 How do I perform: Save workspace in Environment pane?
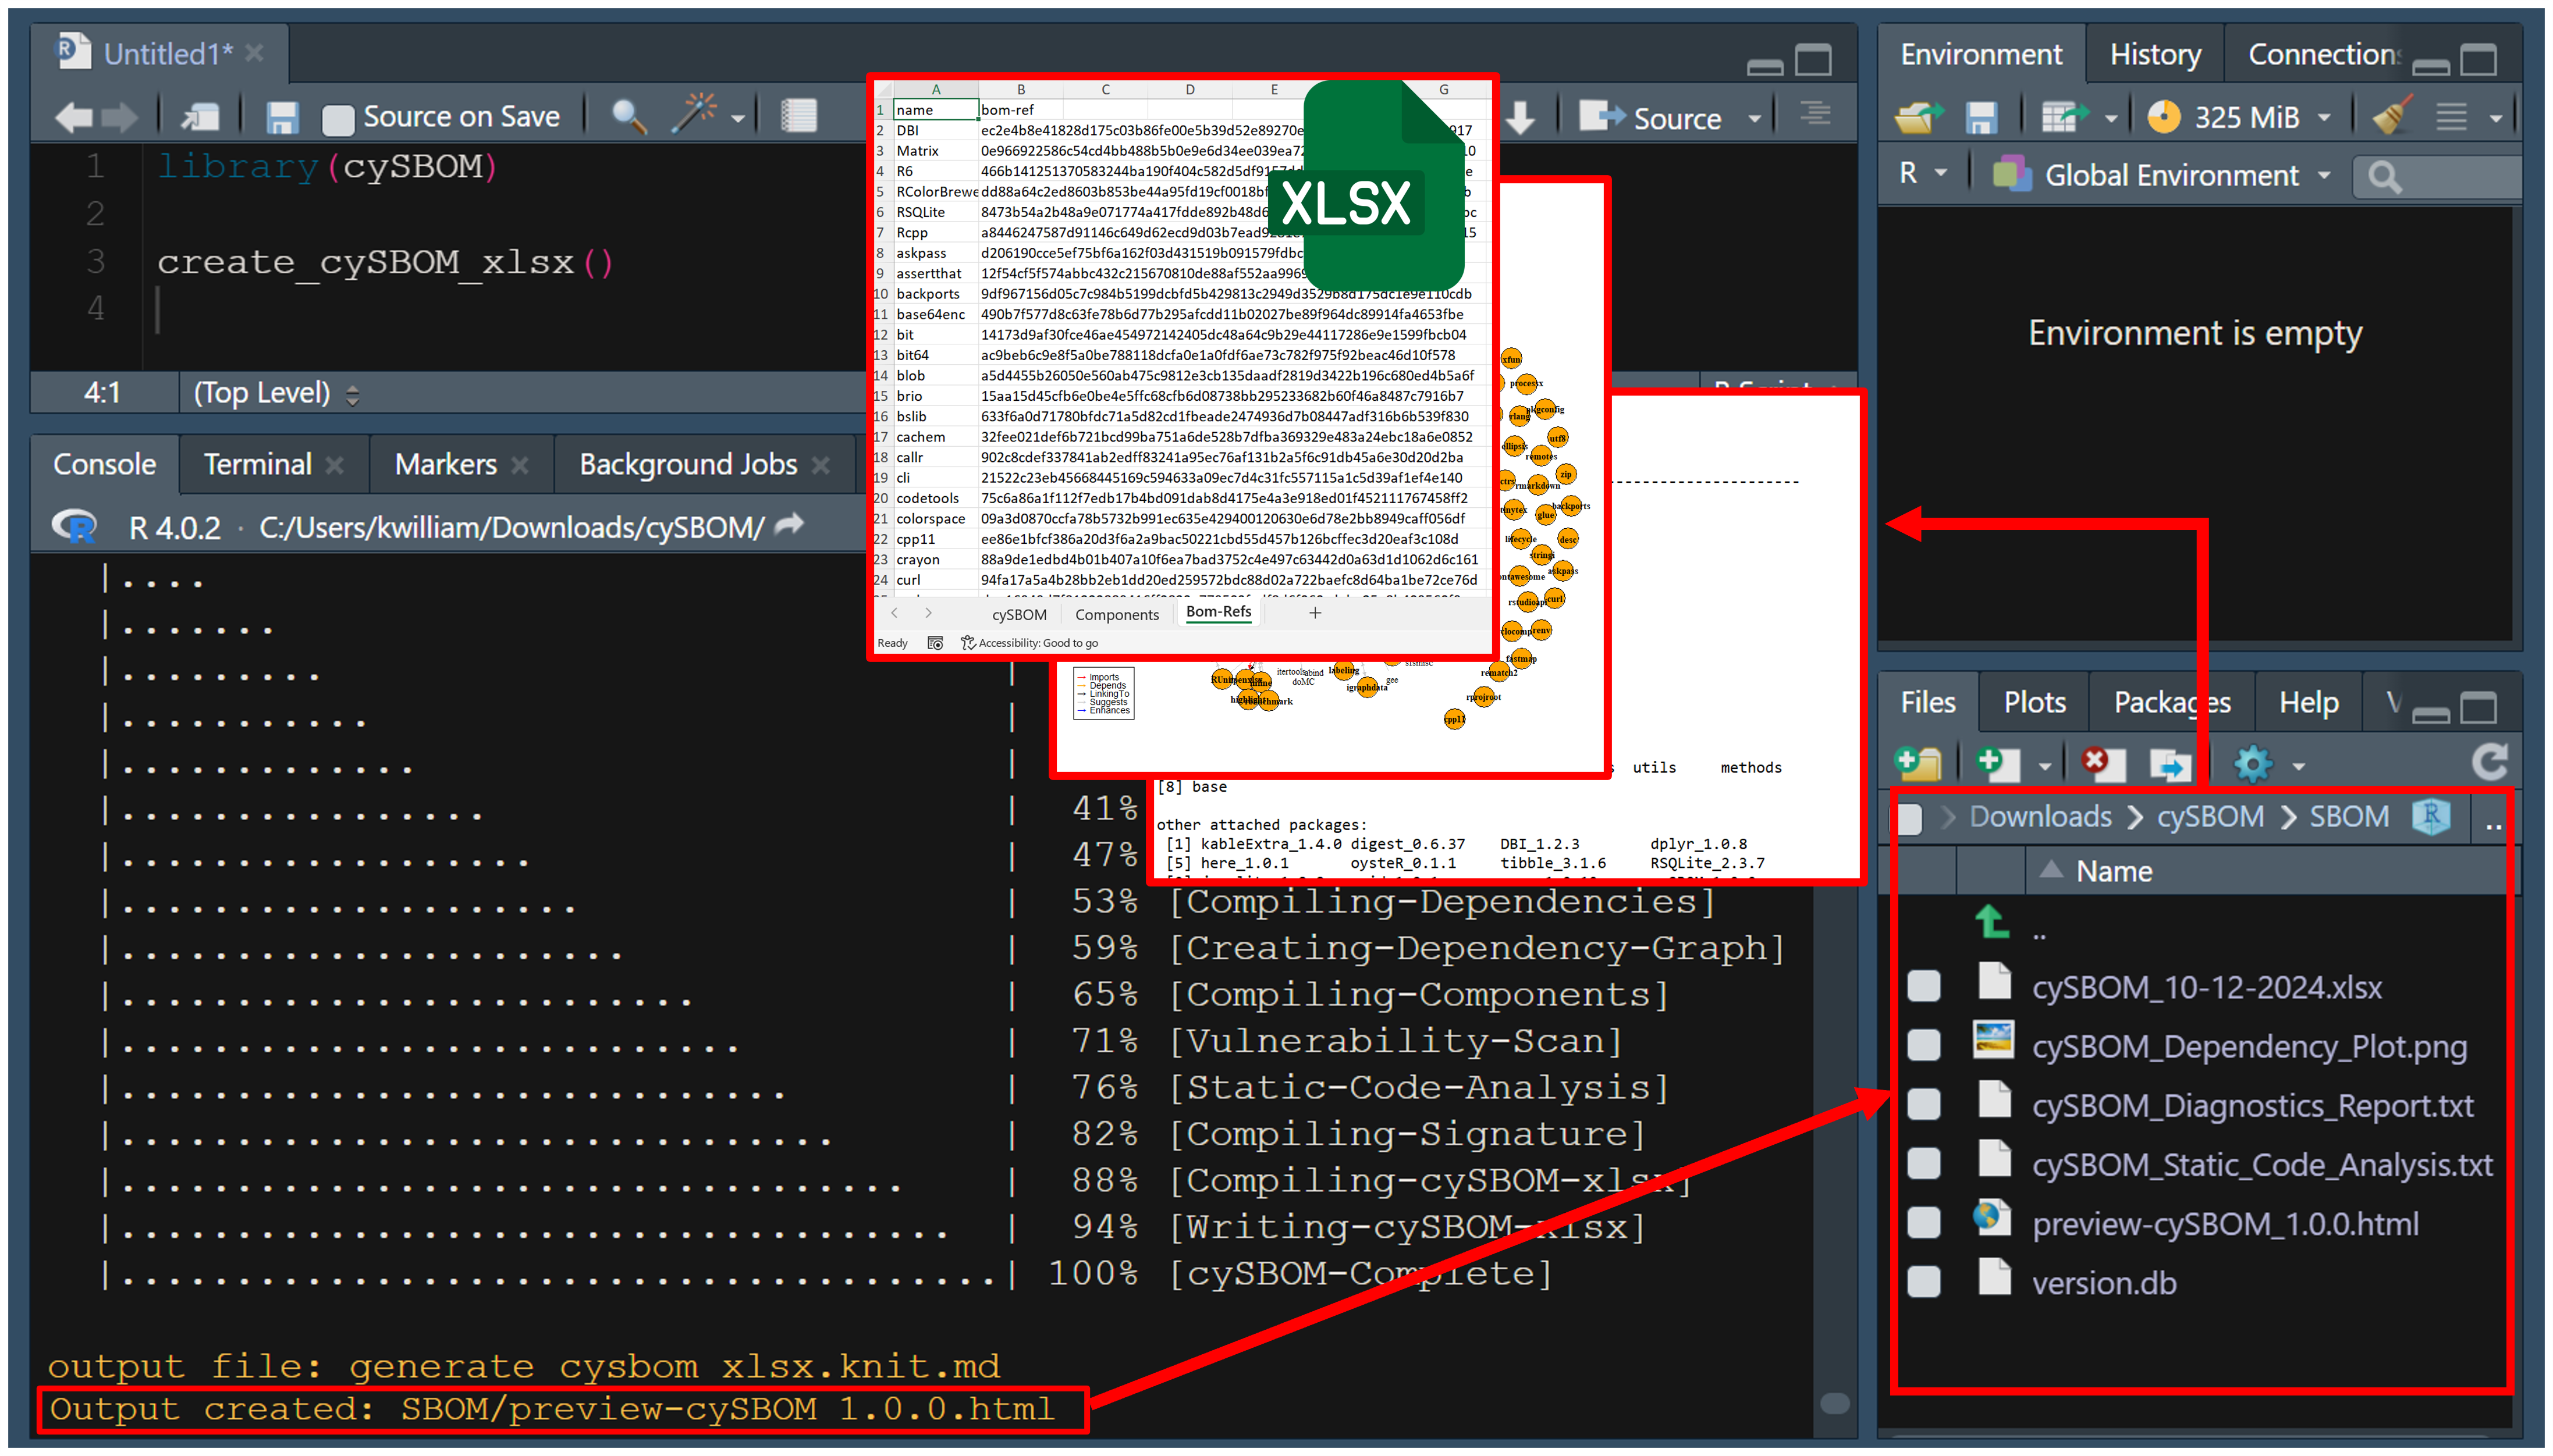(x=1981, y=117)
